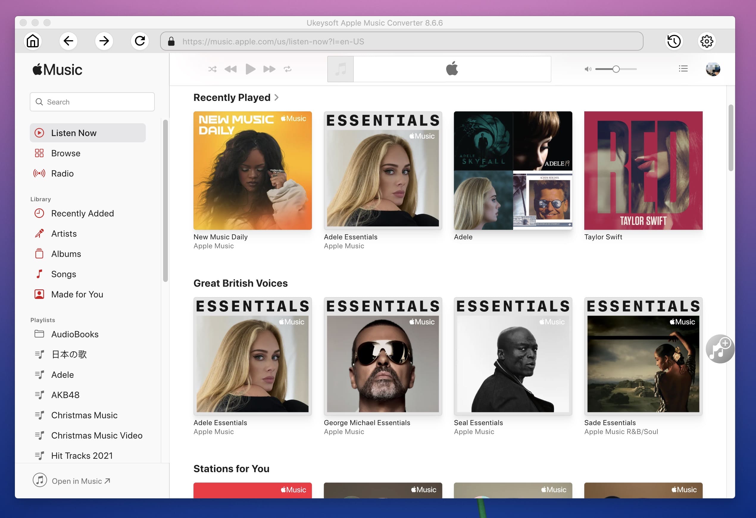
Task: Click the shuffle playback icon
Action: click(212, 69)
